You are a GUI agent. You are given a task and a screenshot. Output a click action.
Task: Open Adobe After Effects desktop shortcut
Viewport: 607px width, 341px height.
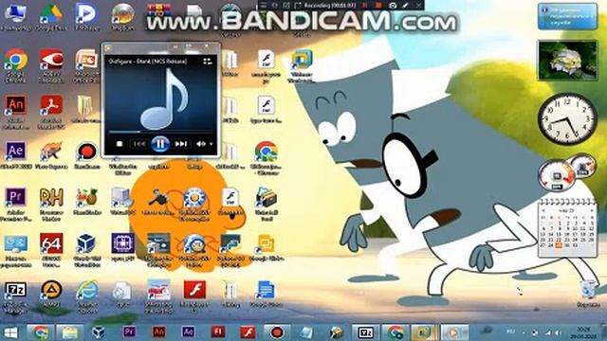point(16,154)
